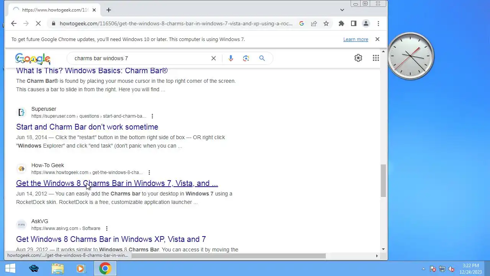Click the How-To Geek site name
The image size is (490, 276).
pyautogui.click(x=47, y=165)
